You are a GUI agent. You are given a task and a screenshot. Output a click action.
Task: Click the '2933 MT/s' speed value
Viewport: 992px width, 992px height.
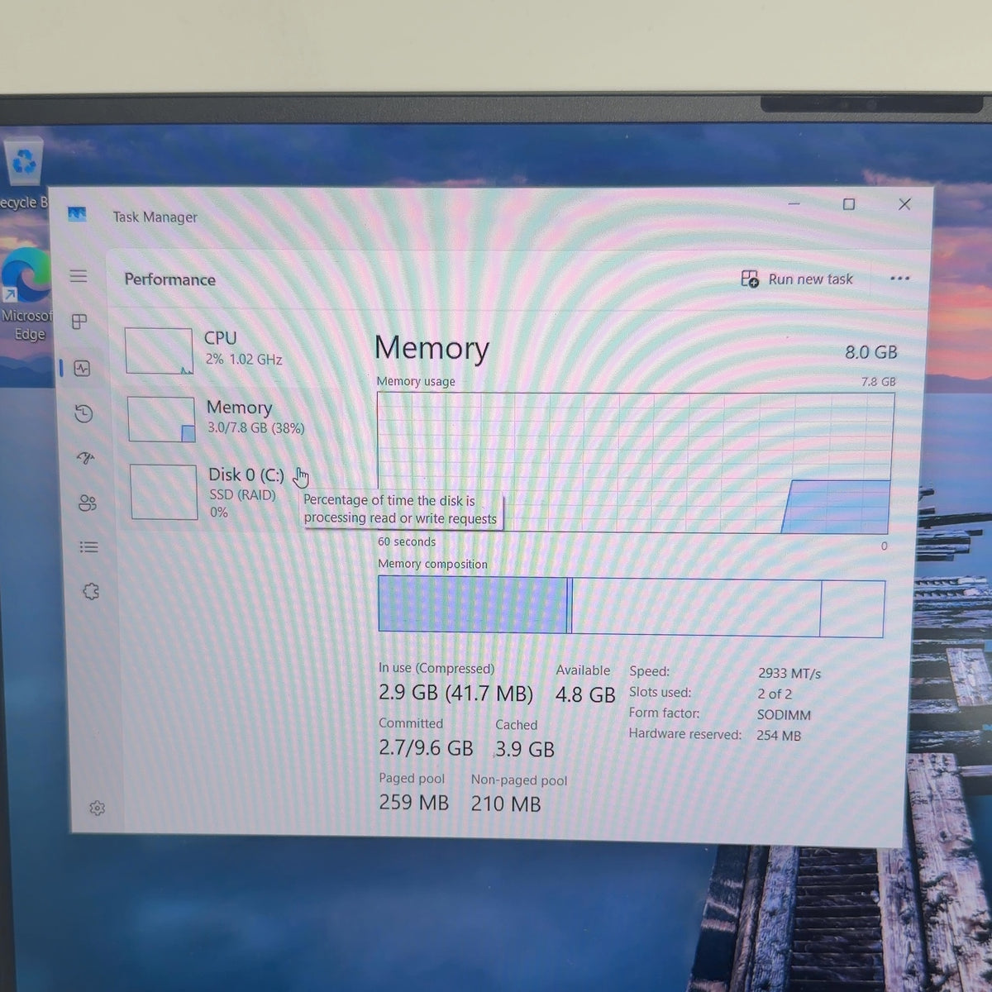click(789, 674)
